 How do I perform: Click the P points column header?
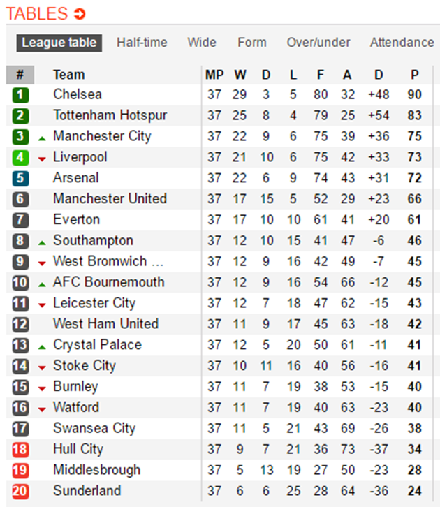point(415,75)
